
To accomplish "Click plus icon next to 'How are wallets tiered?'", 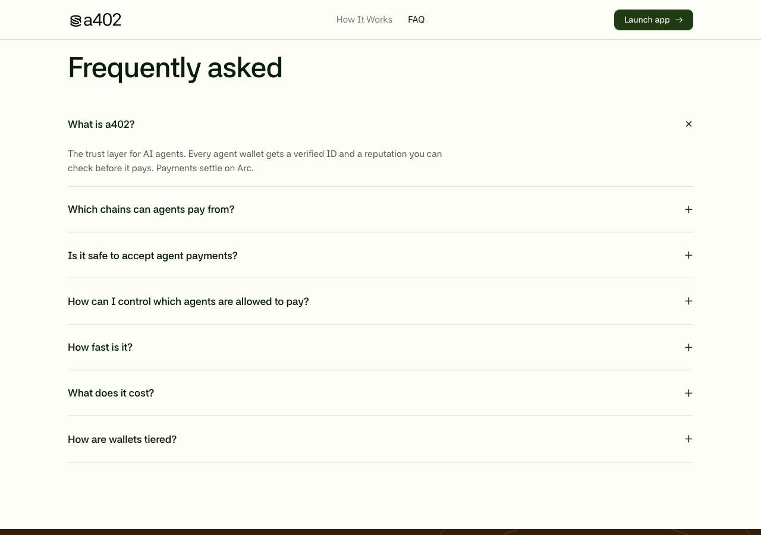I will (688, 439).
